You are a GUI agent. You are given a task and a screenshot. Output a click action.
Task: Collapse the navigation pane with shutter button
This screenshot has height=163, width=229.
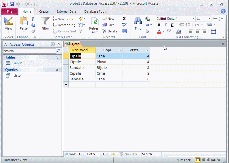59,44
